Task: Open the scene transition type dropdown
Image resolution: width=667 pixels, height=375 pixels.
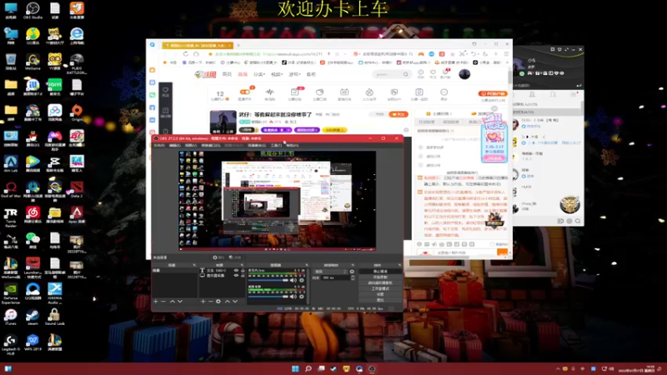Action: (x=330, y=272)
